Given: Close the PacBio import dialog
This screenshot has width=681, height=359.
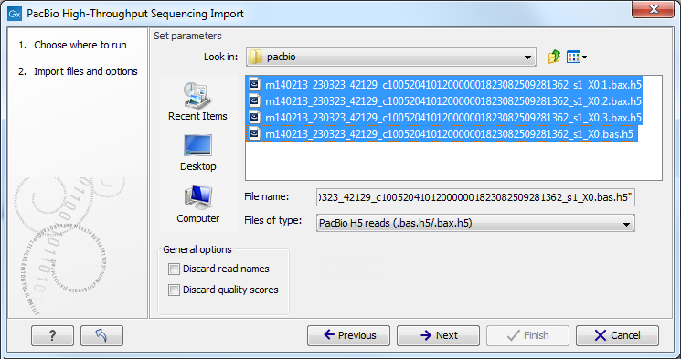Looking at the screenshot, I should click(x=653, y=9).
